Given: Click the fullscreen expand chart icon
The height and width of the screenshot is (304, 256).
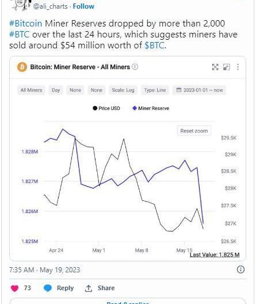Looking at the screenshot, I should tap(215, 67).
